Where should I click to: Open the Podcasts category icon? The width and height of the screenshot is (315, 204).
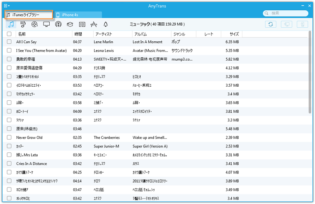tap(58, 24)
